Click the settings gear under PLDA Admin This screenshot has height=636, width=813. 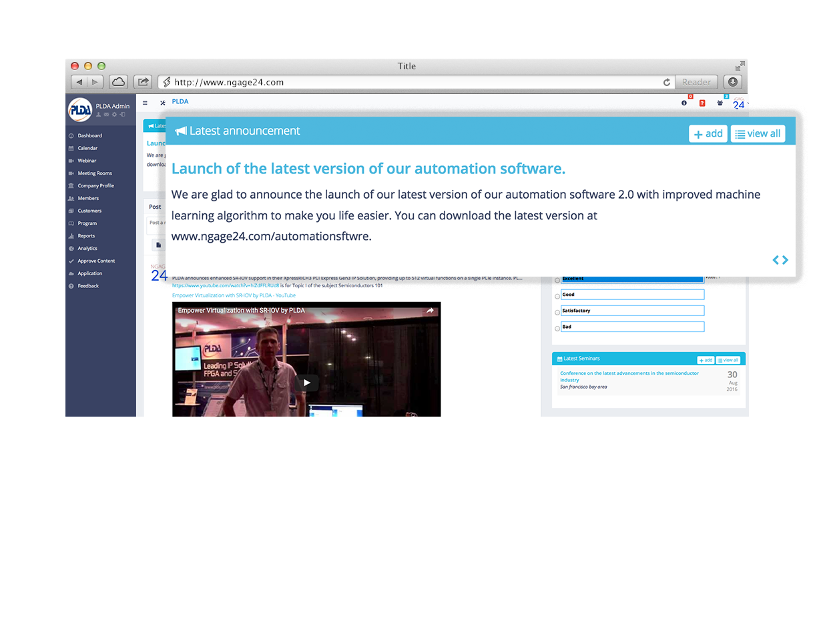pos(114,115)
